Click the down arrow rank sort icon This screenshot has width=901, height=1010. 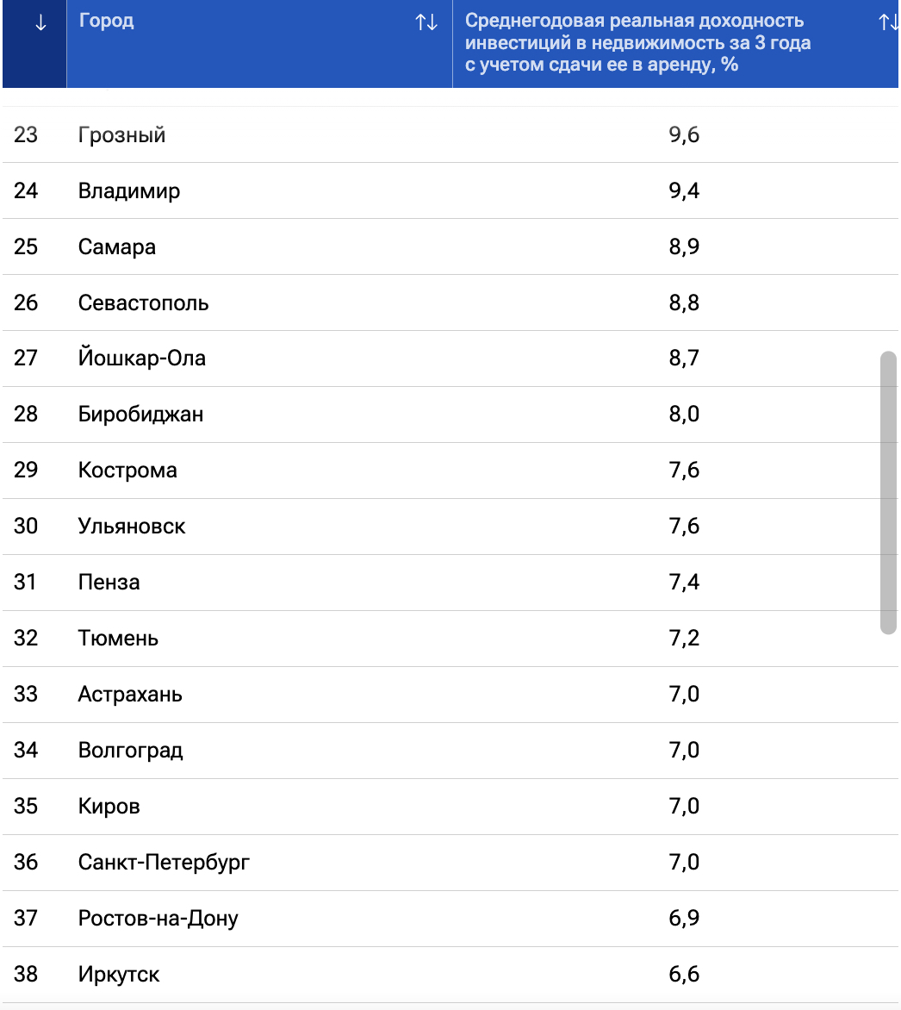40,23
